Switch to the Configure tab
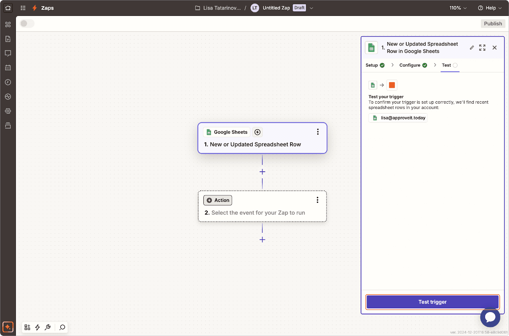This screenshot has width=509, height=336. tap(413, 65)
